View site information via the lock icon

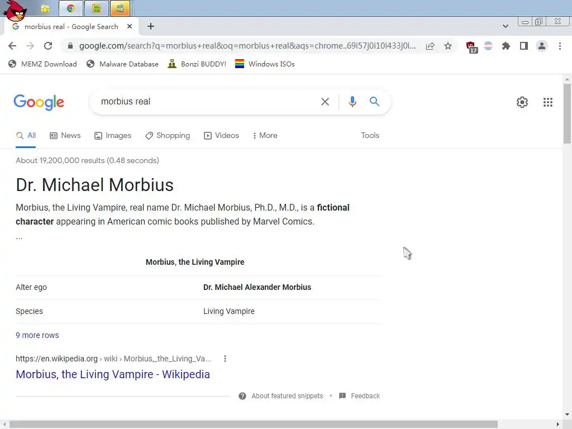[70, 46]
